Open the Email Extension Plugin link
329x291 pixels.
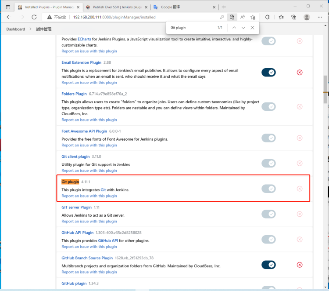click(82, 62)
